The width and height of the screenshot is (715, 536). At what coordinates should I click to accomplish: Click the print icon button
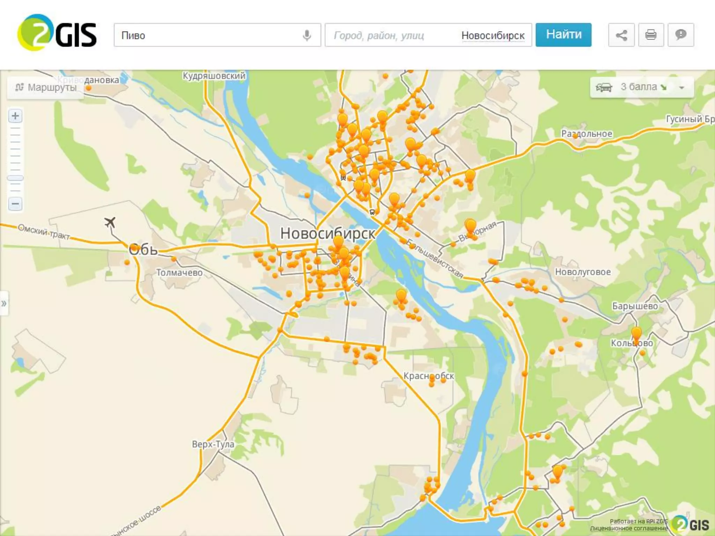pos(651,35)
